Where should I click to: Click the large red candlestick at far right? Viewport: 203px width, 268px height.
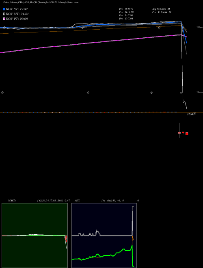(187, 134)
